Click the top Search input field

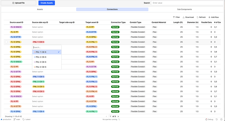tap(187, 3)
